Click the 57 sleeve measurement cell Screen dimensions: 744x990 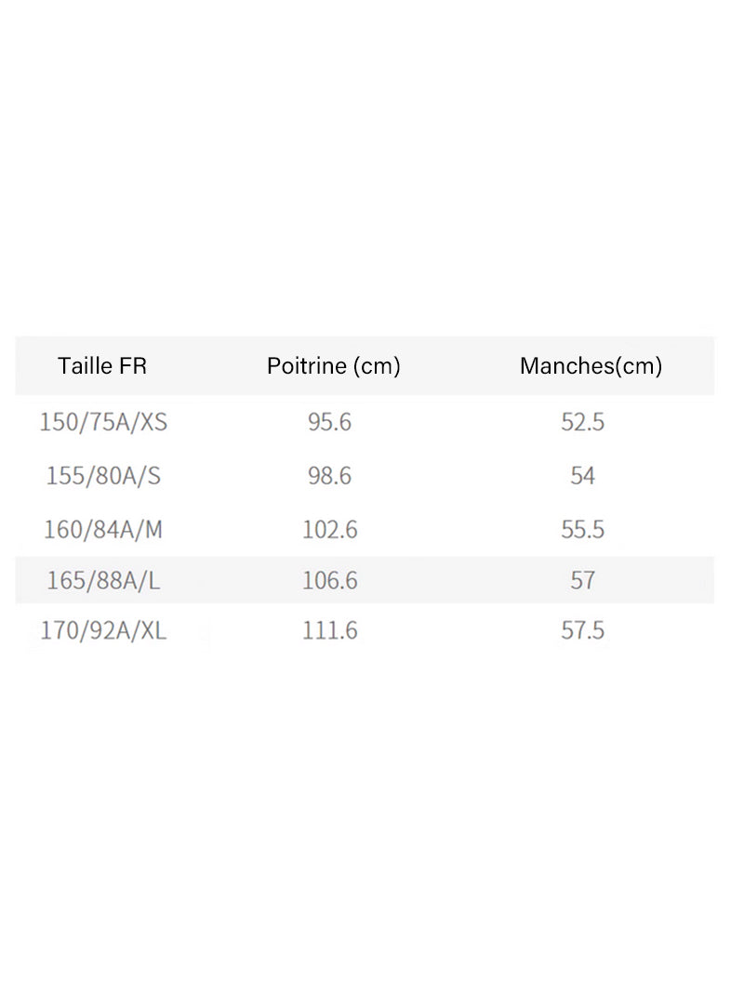coord(582,580)
